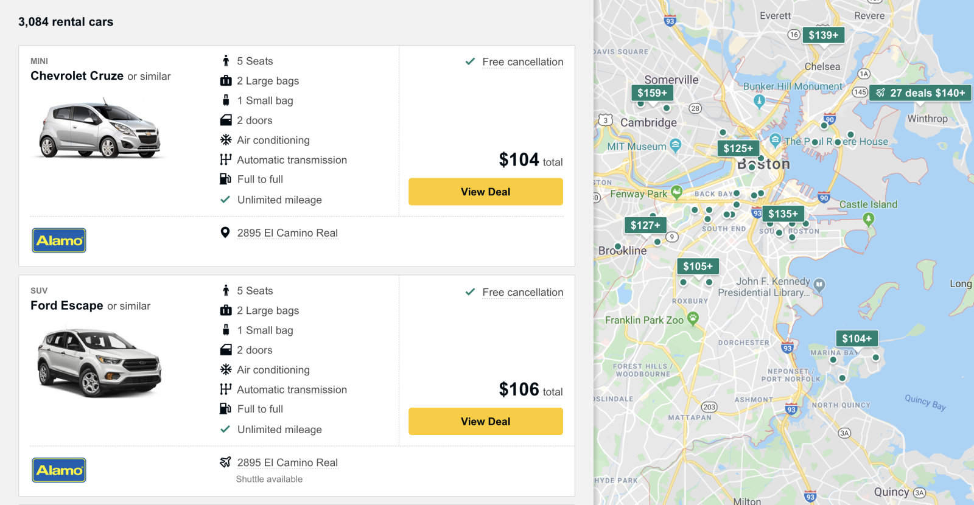Select the $135+ marker in South Boston
The height and width of the screenshot is (505, 974).
pos(783,214)
